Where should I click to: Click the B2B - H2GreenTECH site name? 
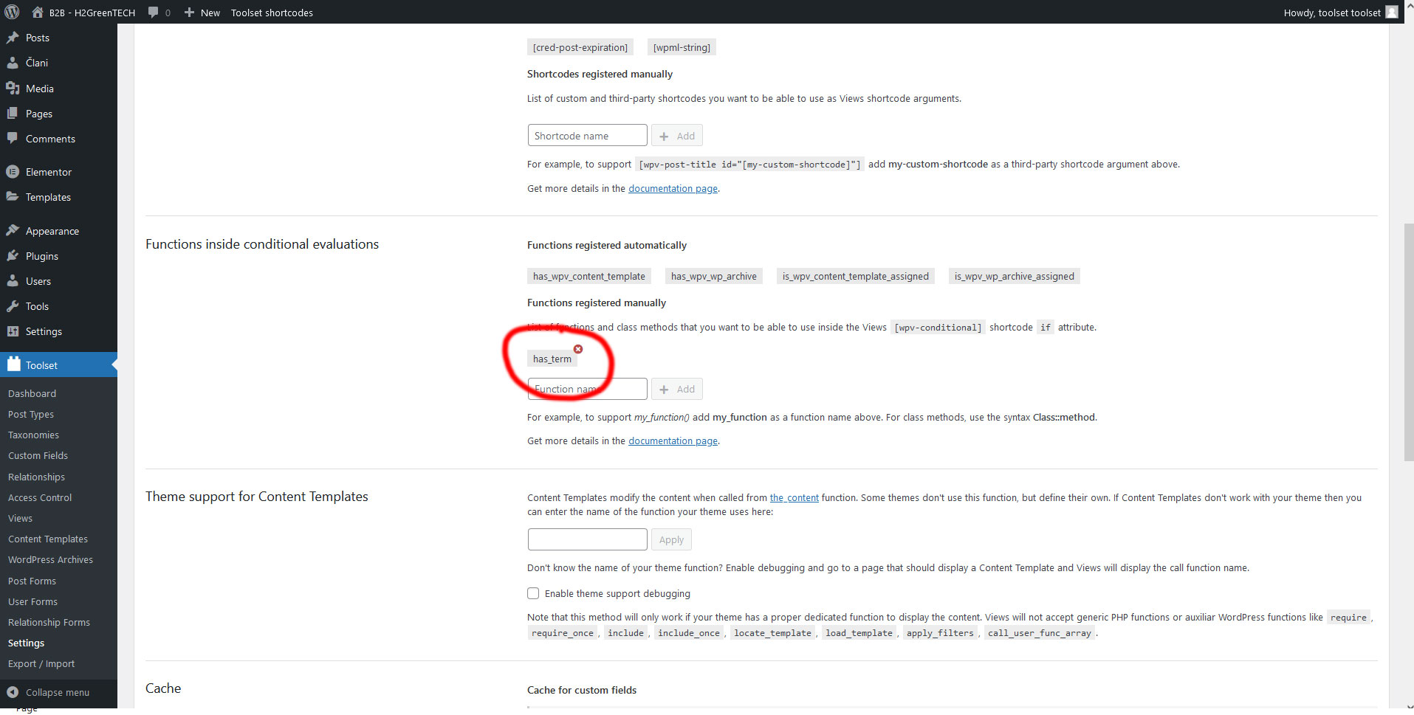[92, 13]
